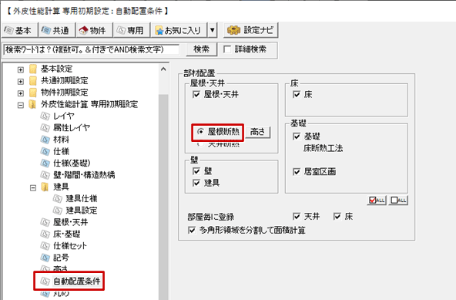Select 仕様(基礎) in the tree
This screenshot has width=456, height=300.
[x=72, y=163]
